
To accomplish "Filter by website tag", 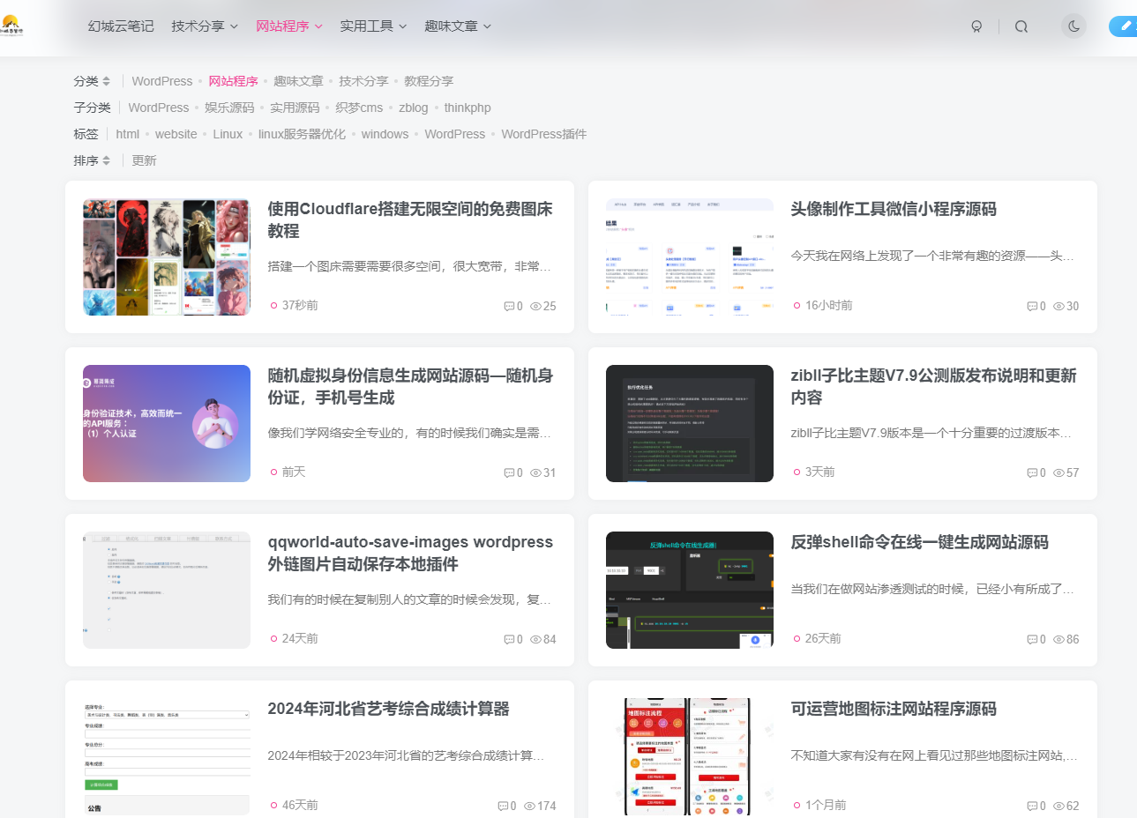I will (x=176, y=134).
